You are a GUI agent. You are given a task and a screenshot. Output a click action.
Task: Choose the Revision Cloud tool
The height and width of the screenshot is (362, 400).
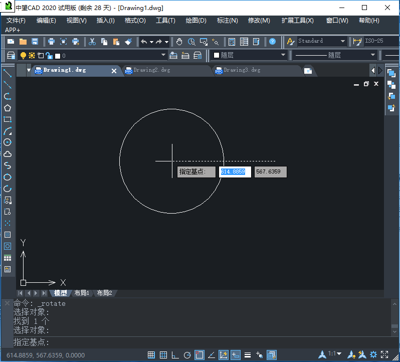pos(8,154)
